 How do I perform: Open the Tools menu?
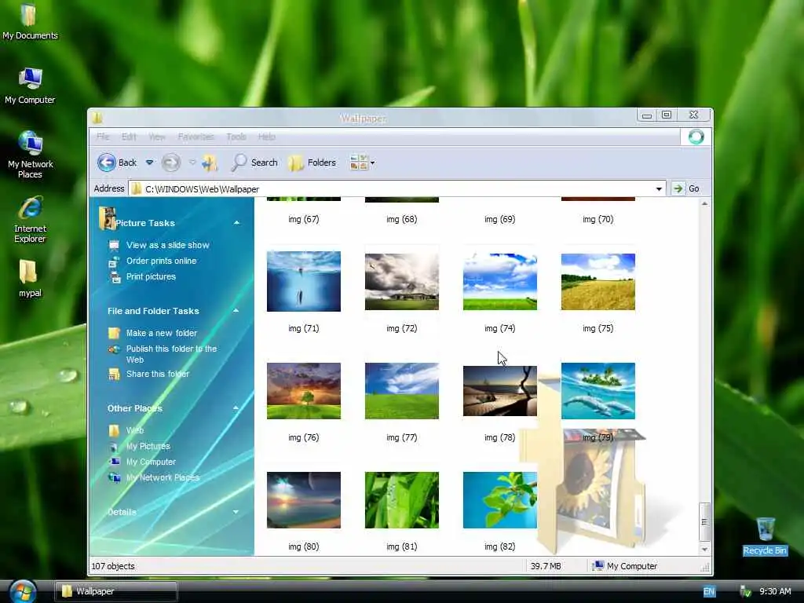click(236, 137)
